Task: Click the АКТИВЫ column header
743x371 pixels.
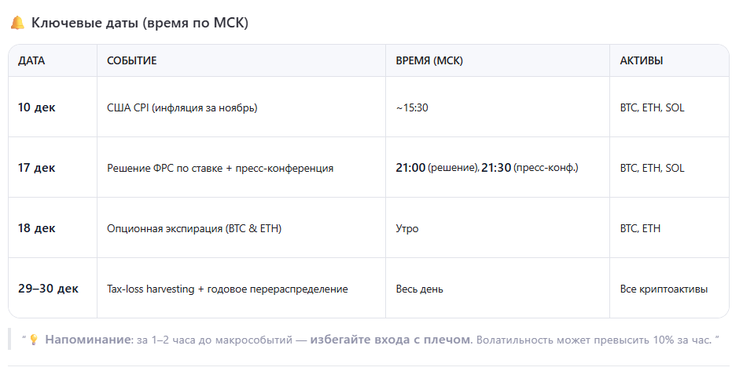Action: tap(641, 60)
